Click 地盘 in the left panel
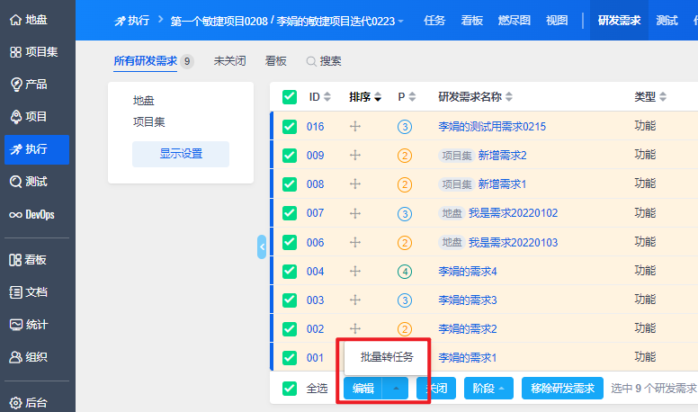Viewport: 698px width, 412px height. 143,101
